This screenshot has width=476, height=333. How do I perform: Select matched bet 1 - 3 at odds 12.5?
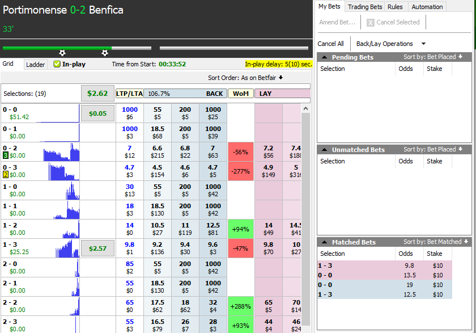point(385,294)
